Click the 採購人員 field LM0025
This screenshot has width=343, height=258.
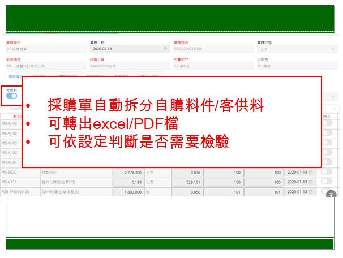[x=130, y=66]
